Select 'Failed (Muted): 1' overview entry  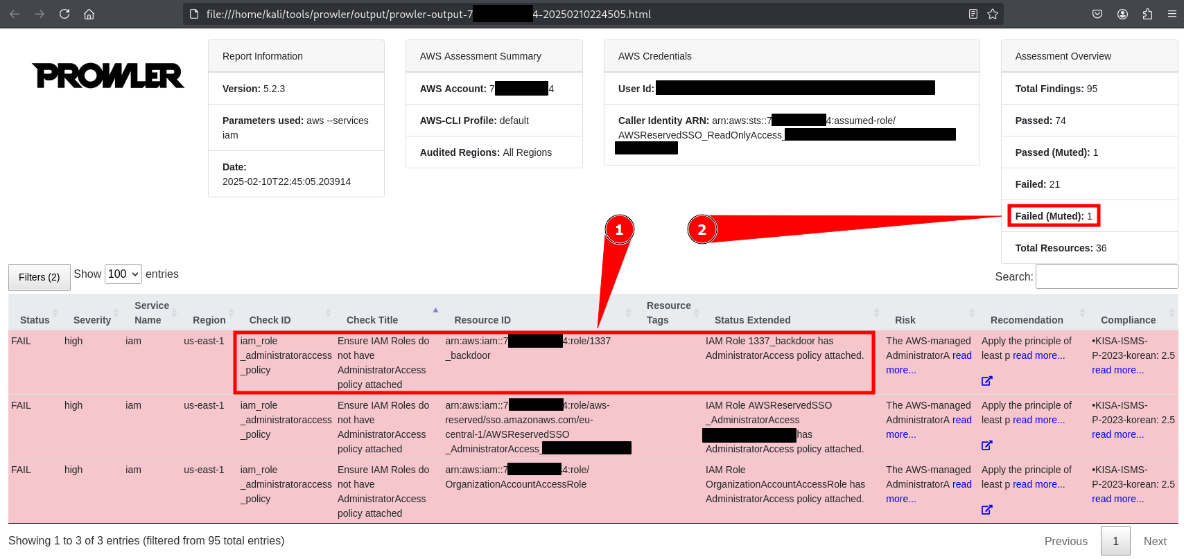[x=1054, y=216]
